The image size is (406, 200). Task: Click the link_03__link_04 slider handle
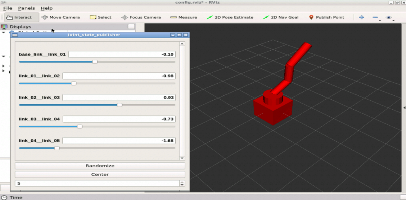80,126
